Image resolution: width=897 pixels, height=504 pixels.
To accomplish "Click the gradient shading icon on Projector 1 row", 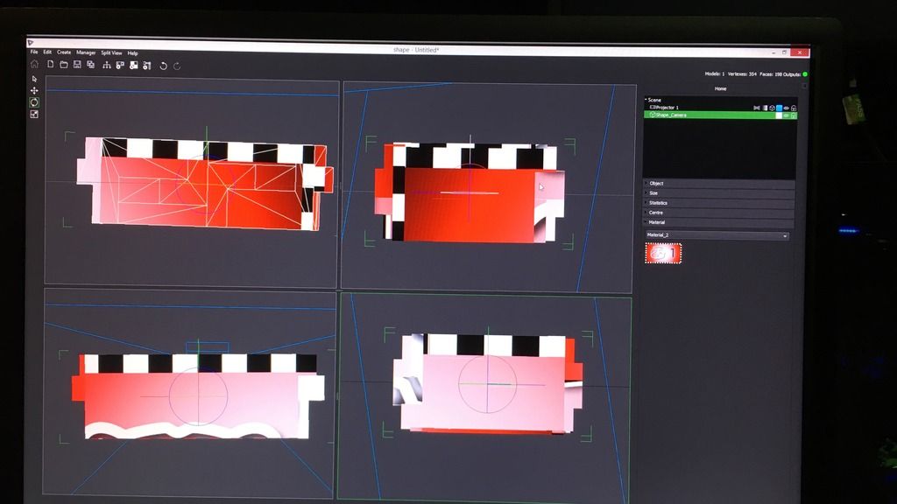I will pos(764,108).
